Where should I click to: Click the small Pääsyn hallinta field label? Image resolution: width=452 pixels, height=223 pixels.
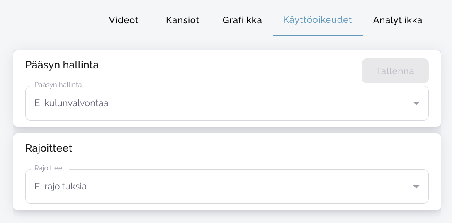point(58,85)
